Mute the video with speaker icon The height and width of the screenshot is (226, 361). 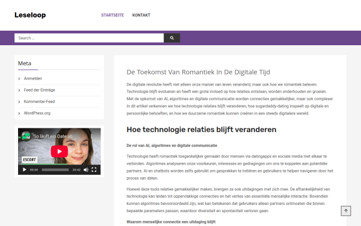[86, 170]
